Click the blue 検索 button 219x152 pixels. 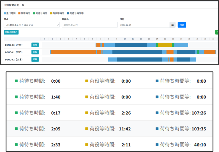pos(182,25)
